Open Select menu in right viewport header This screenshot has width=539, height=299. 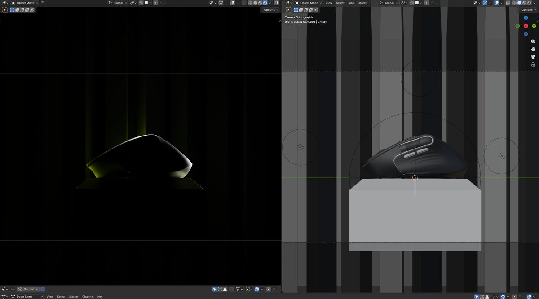(x=340, y=3)
